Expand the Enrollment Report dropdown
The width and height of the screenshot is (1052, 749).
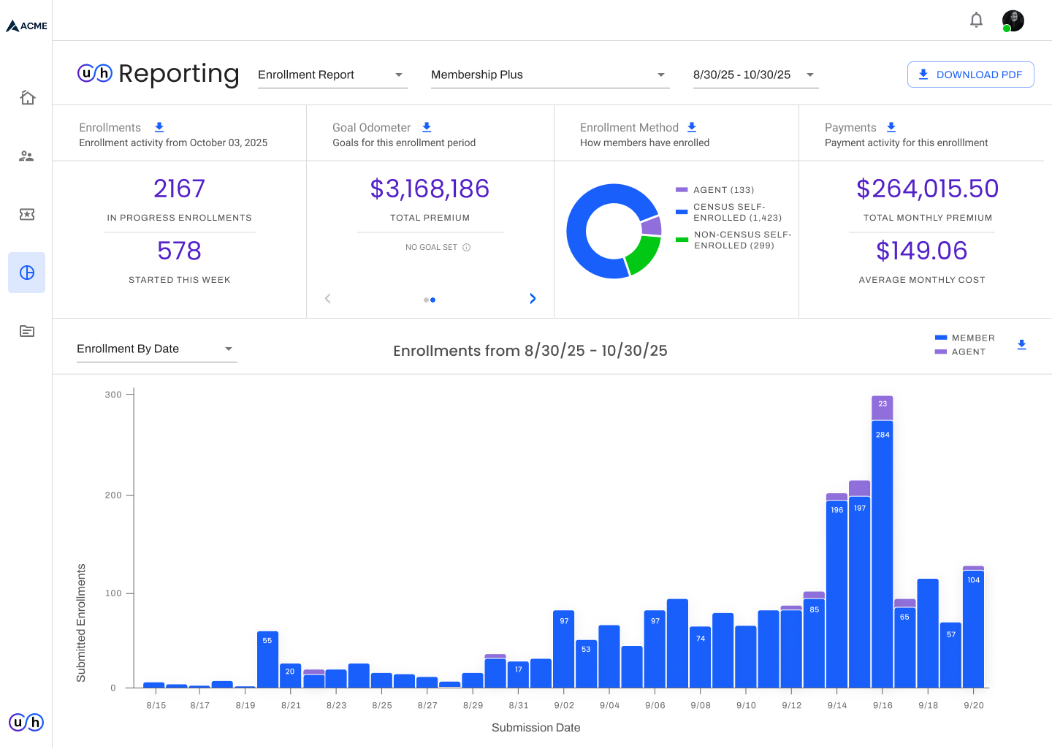(332, 75)
